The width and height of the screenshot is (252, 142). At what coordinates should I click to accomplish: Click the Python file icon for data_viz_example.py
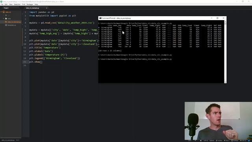pyautogui.click(x=6, y=22)
